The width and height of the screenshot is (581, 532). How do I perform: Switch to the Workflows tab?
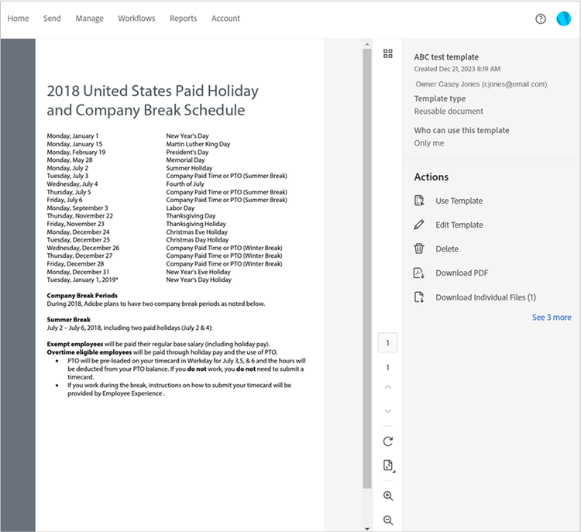pos(136,19)
